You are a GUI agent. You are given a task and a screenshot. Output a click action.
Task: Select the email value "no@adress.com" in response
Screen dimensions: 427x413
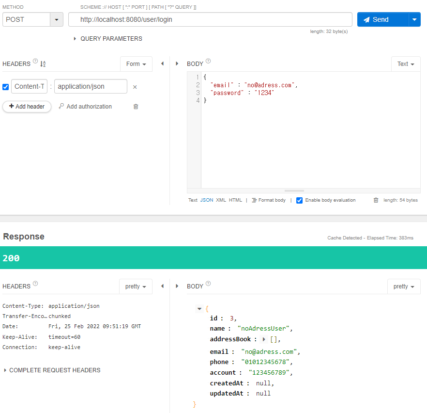tap(269, 351)
